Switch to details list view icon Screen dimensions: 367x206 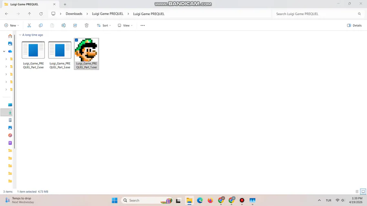coord(357,191)
